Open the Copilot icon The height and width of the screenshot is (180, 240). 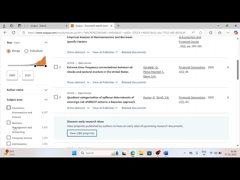click(236, 33)
